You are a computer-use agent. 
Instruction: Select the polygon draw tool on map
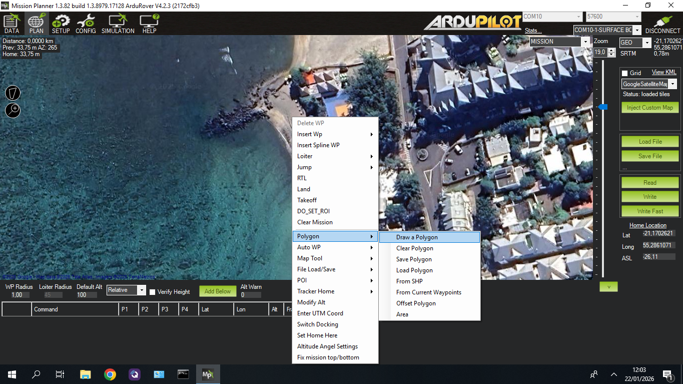click(13, 93)
